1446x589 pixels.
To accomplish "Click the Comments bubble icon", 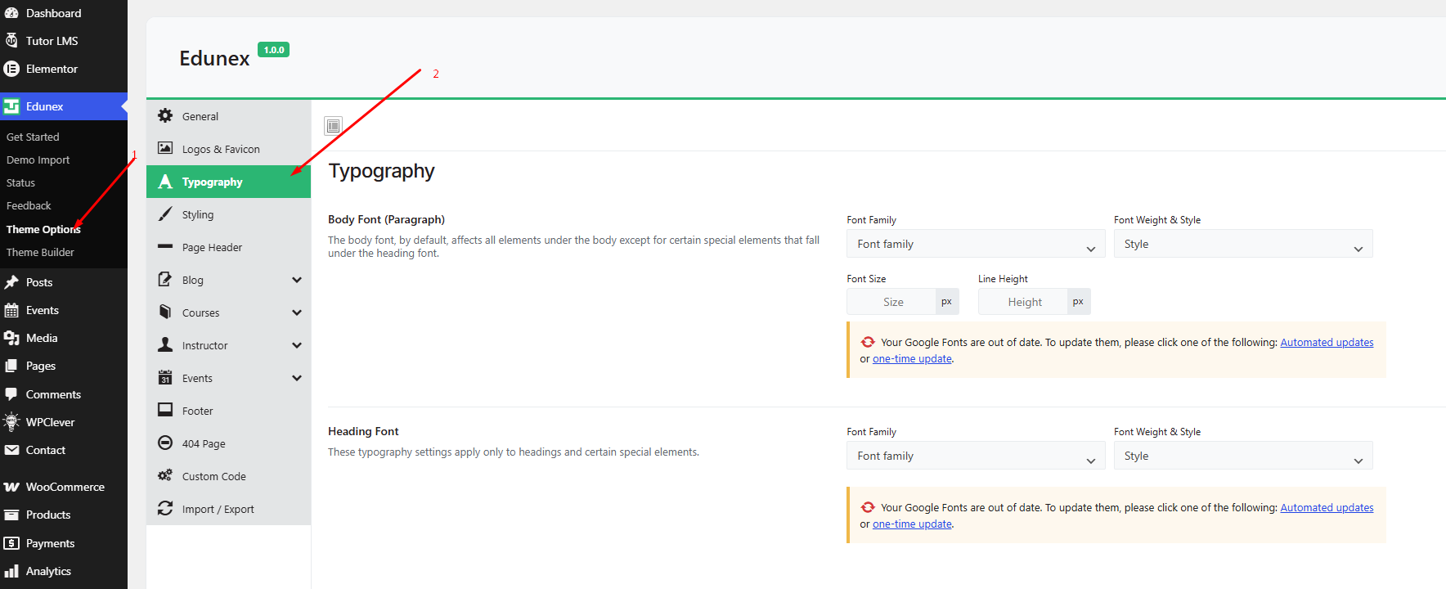I will (x=11, y=394).
